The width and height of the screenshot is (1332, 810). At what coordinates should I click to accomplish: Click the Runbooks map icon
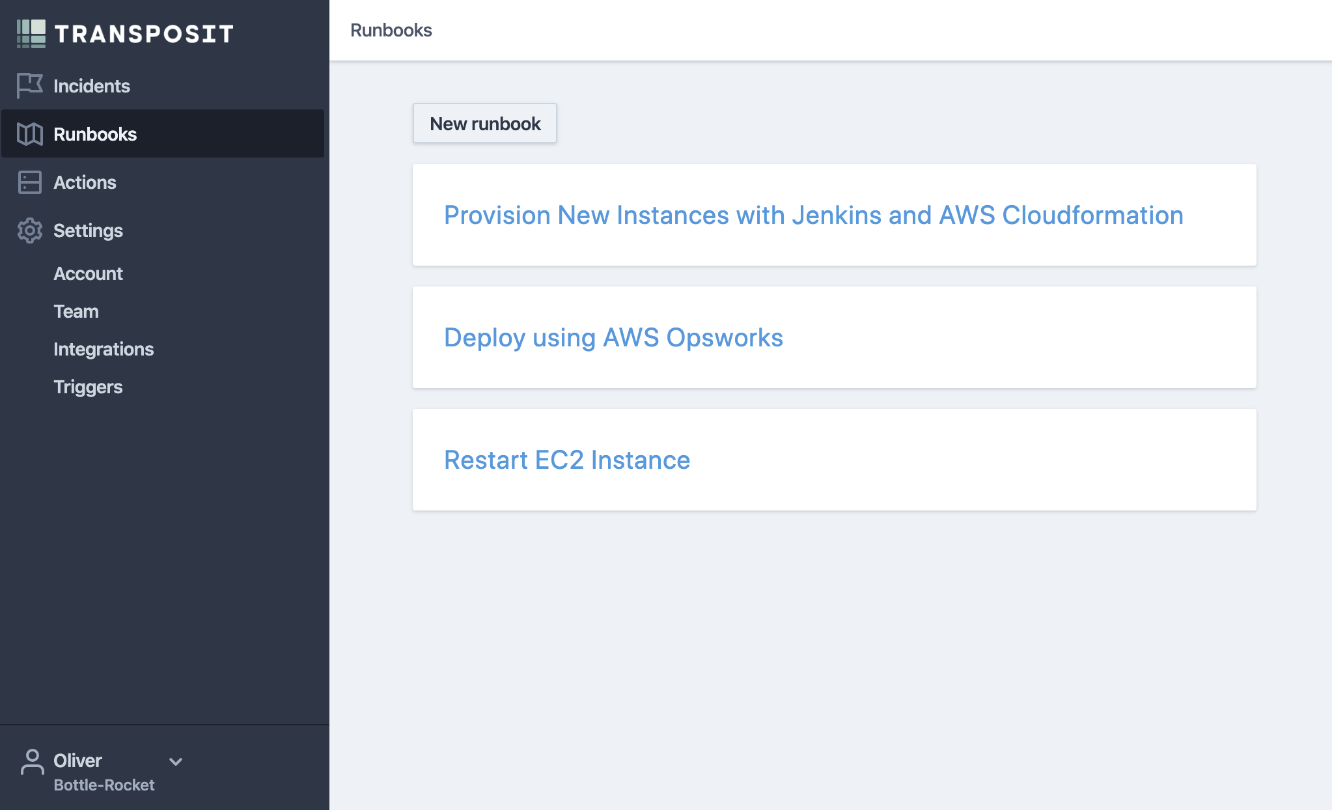click(29, 134)
